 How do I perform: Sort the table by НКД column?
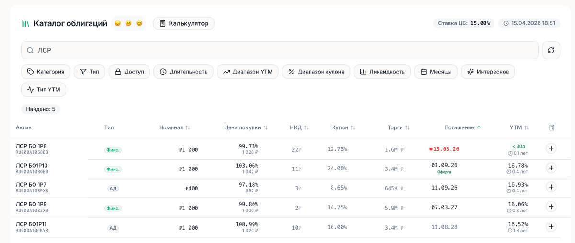coord(299,127)
